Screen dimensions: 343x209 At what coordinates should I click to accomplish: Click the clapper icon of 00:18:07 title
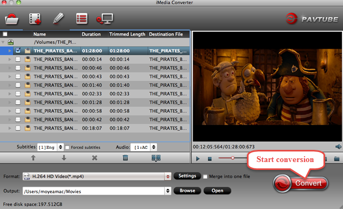pos(27,128)
